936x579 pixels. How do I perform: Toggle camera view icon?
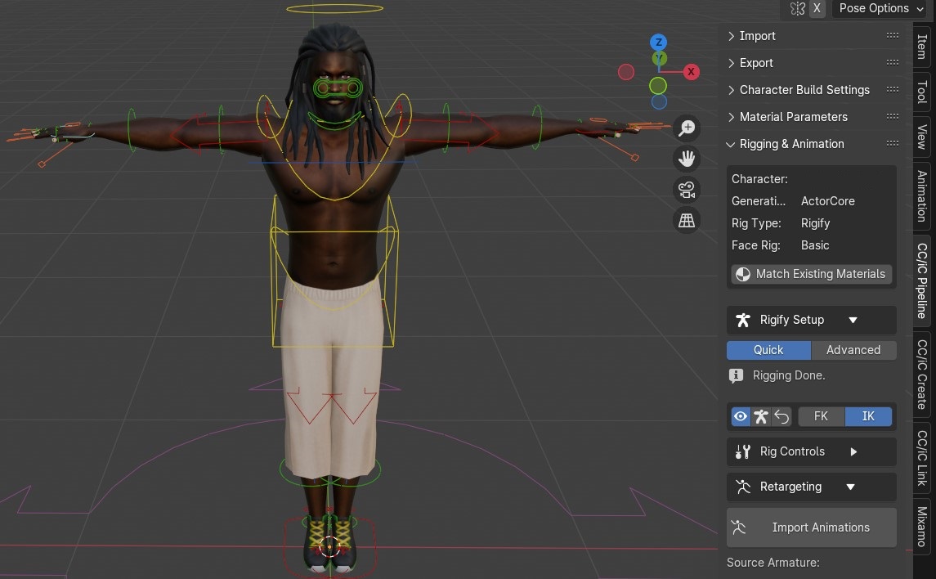pos(687,190)
